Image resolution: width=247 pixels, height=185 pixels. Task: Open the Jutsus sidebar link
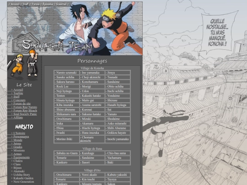pyautogui.click(x=17, y=143)
